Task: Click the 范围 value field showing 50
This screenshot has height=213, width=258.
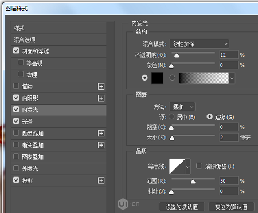Action: pyautogui.click(x=229, y=181)
